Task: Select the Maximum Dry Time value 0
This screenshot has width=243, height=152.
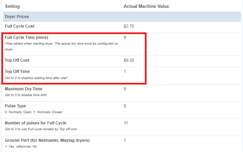Action: click(x=125, y=89)
